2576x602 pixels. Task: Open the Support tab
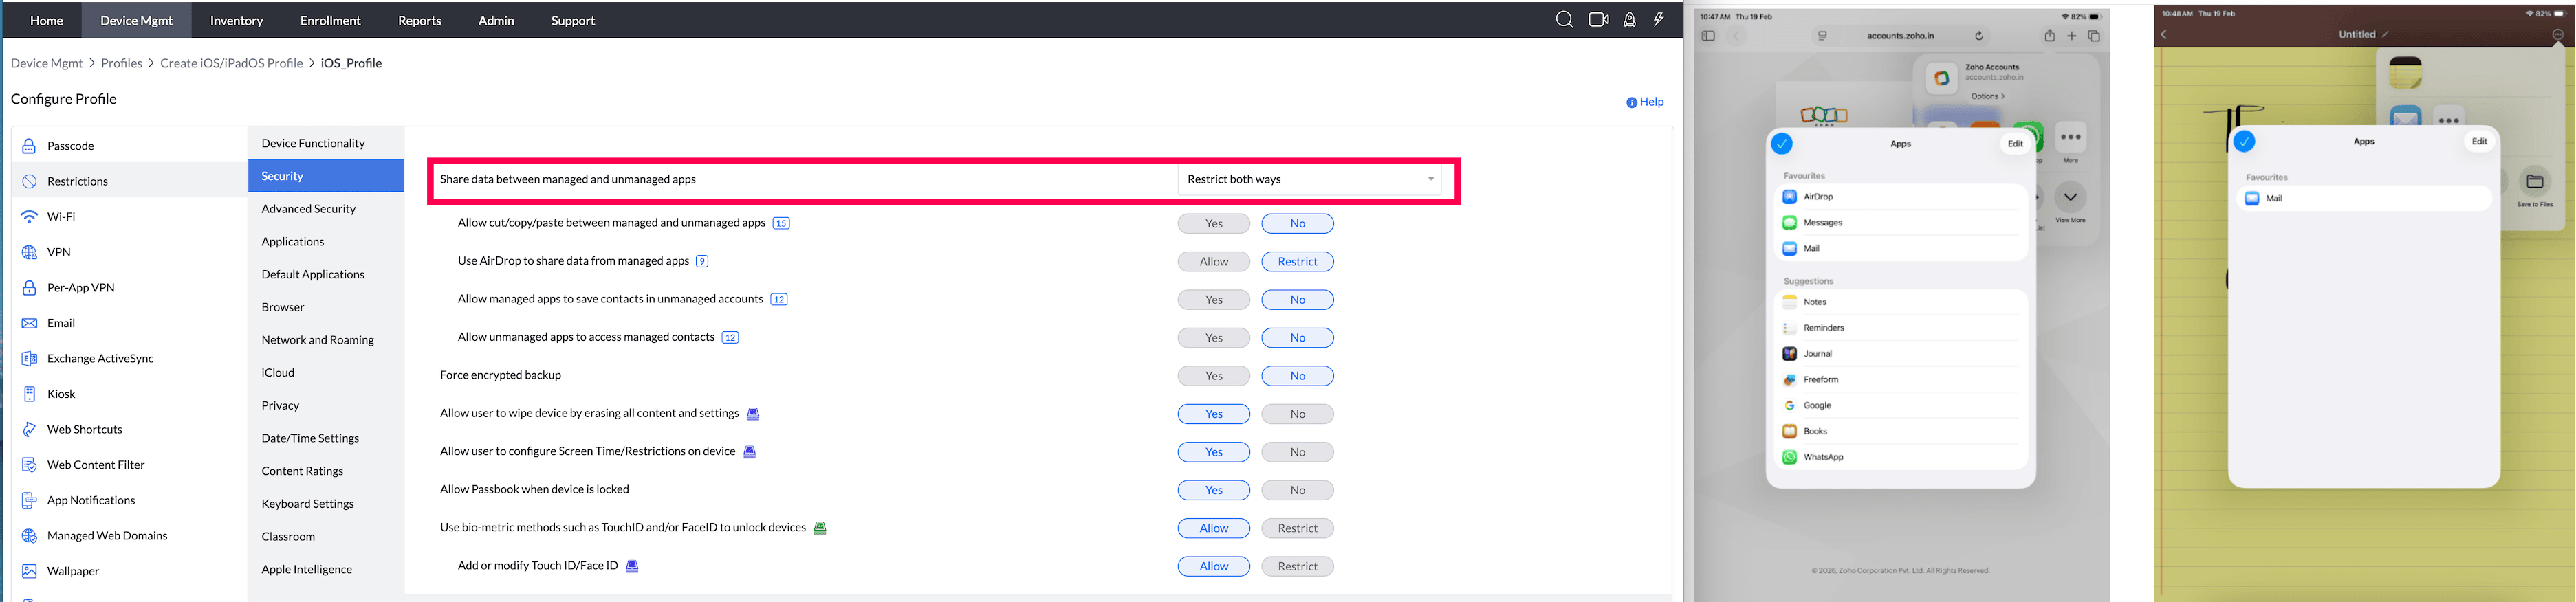tap(573, 20)
